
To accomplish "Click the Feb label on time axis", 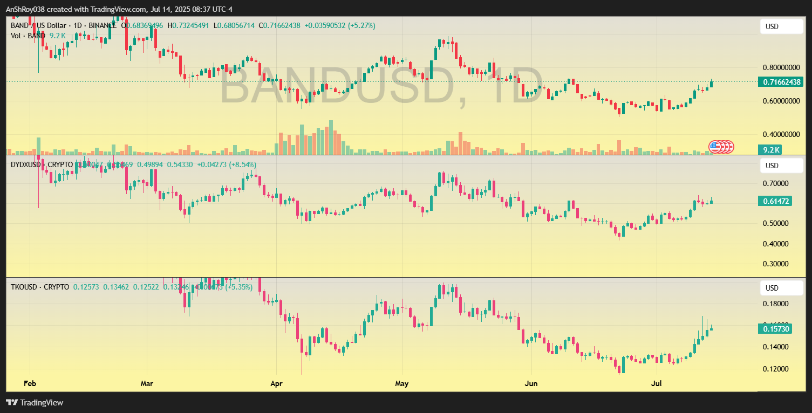I will pyautogui.click(x=30, y=384).
